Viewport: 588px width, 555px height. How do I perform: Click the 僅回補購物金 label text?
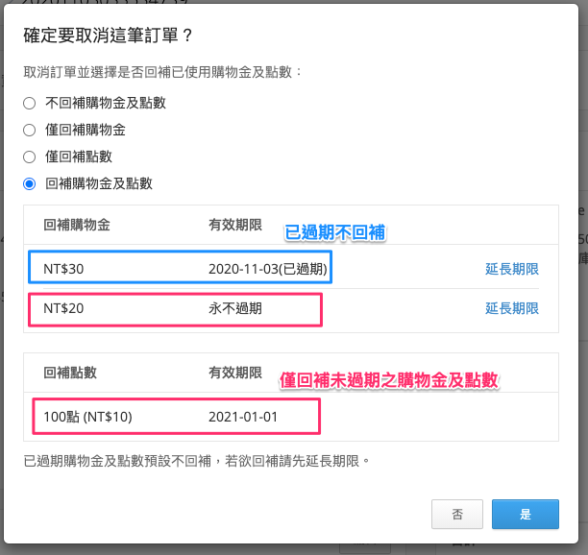click(x=86, y=130)
